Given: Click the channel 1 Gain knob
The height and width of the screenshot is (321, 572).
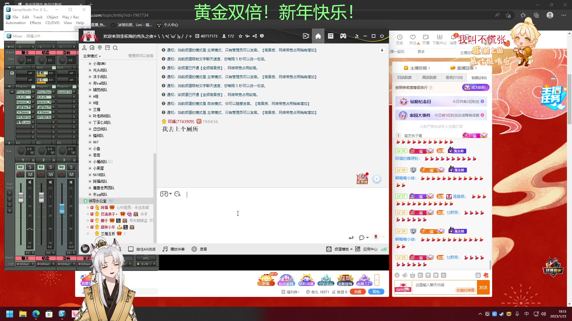Looking at the screenshot, I should [21, 60].
